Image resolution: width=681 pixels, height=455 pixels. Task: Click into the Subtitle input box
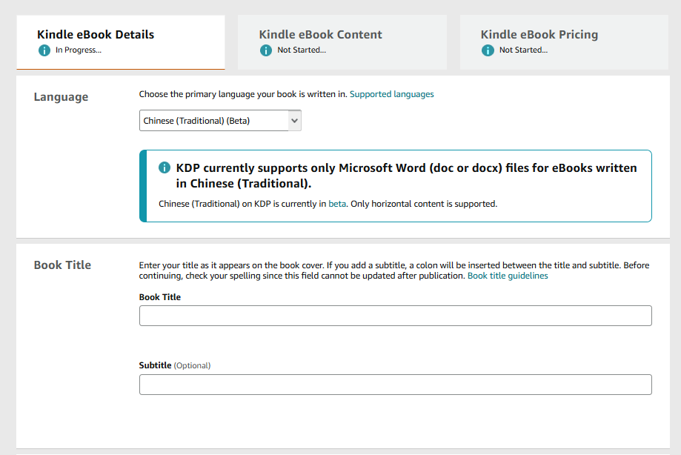point(395,385)
